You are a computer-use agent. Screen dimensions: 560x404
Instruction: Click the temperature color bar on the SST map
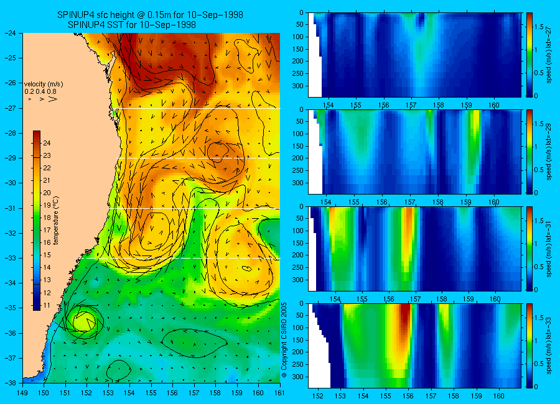coord(37,221)
